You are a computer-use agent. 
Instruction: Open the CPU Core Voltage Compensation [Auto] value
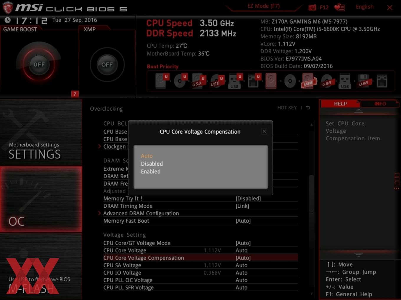click(243, 258)
